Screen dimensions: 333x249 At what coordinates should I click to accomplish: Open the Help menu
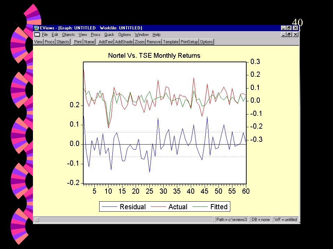point(156,35)
